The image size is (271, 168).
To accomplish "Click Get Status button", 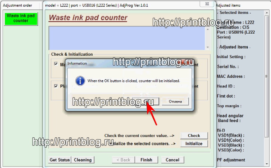I will click(x=60, y=160).
